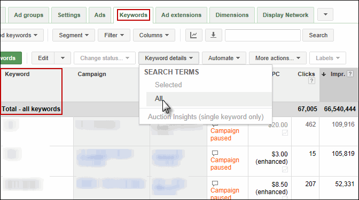Screen dimensions: 359x200
Task: Click Campaign paused status in $3.00 row
Action: (x=225, y=163)
